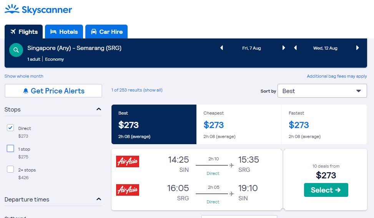The width and height of the screenshot is (374, 218).
Task: Switch to the Hotels tab
Action: point(64,32)
